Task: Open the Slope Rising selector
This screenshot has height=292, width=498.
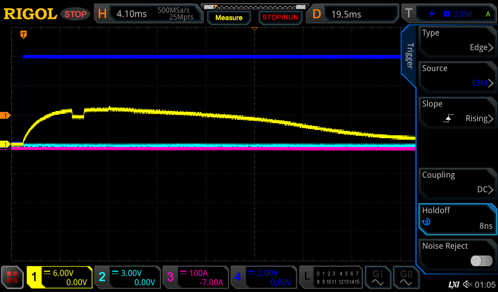Action: click(x=457, y=111)
